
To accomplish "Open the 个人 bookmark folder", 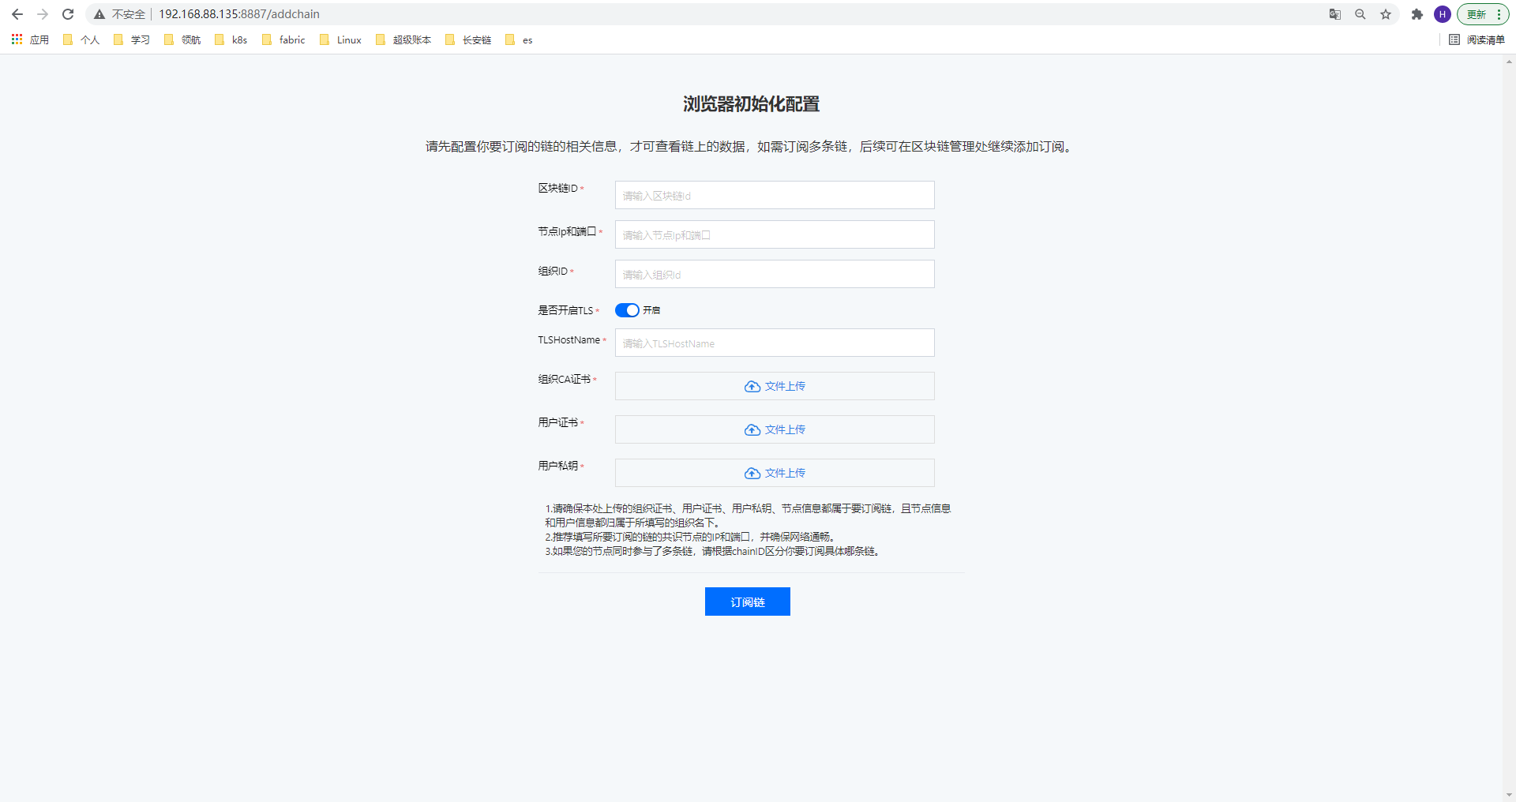I will click(x=81, y=39).
